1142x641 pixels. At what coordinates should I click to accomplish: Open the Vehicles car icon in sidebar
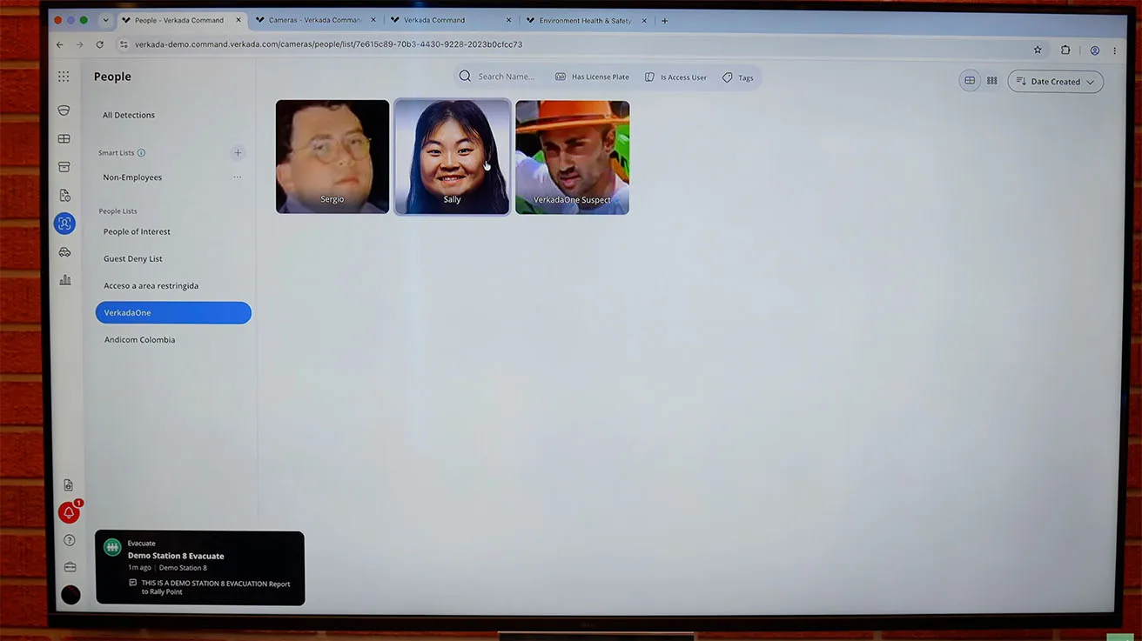64,252
